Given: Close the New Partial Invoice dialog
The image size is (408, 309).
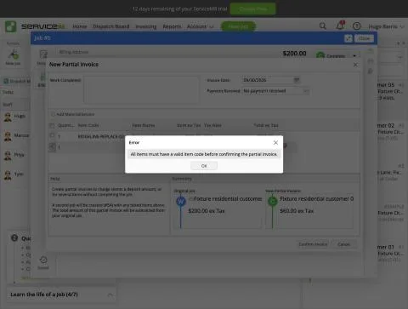Looking at the screenshot, I should (x=355, y=65).
